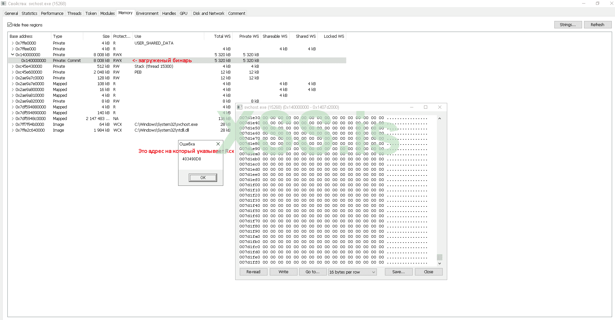615x320 pixels.
Task: Open the General tab
Action: [x=11, y=14]
